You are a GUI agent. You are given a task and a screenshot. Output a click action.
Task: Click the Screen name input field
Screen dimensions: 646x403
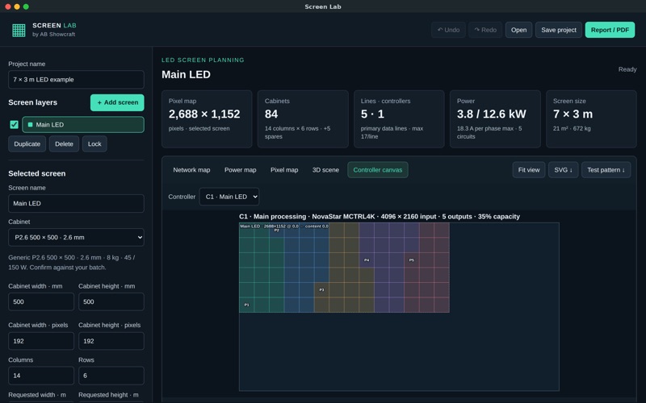pyautogui.click(x=76, y=203)
